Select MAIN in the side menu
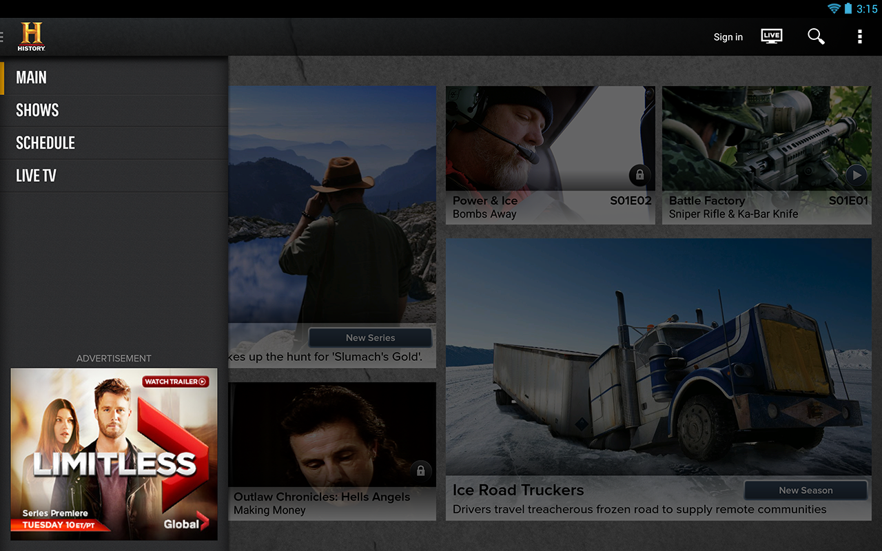Image resolution: width=882 pixels, height=551 pixels. (114, 78)
